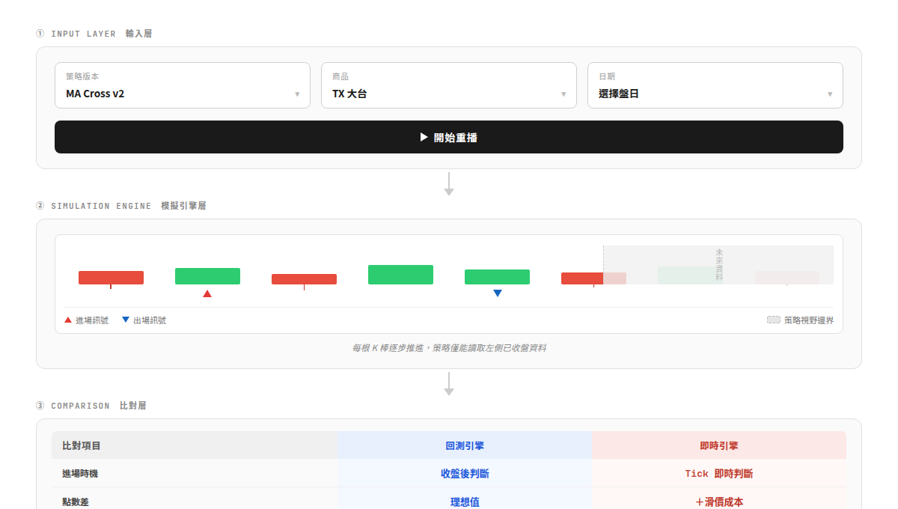The height and width of the screenshot is (509, 898).
Task: Select the green candle above the exit marker
Action: pos(497,277)
